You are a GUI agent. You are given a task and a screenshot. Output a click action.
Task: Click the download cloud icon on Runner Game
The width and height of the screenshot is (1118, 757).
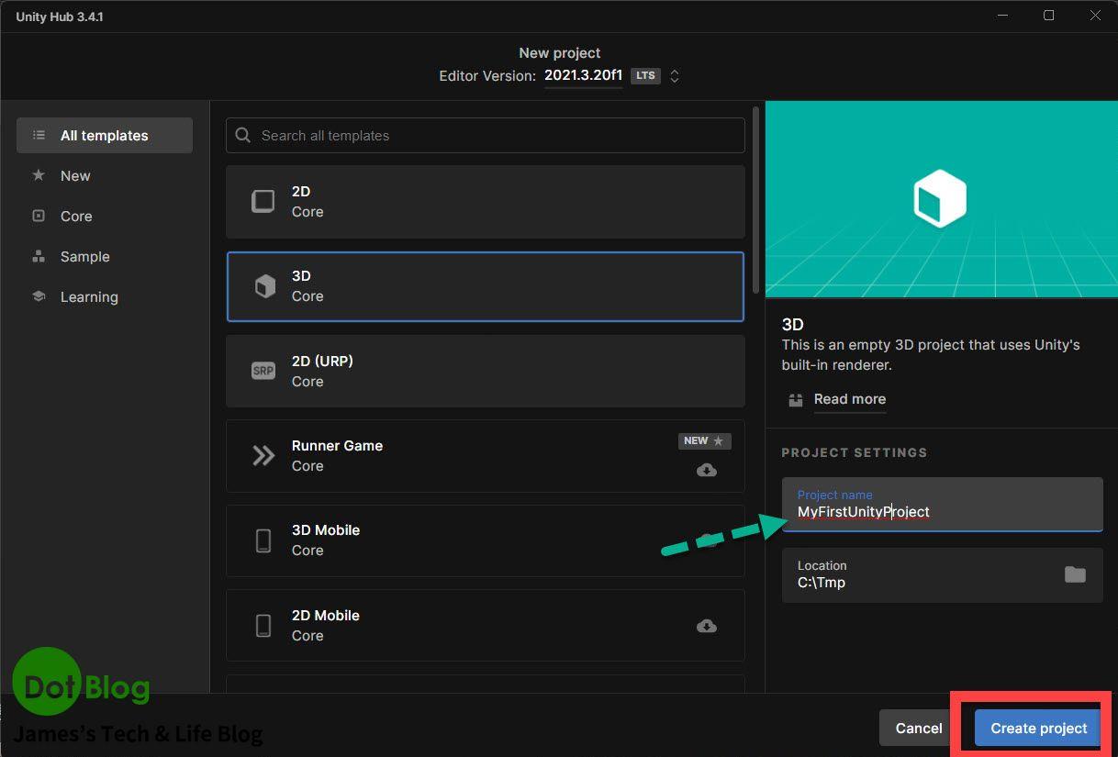coord(706,470)
